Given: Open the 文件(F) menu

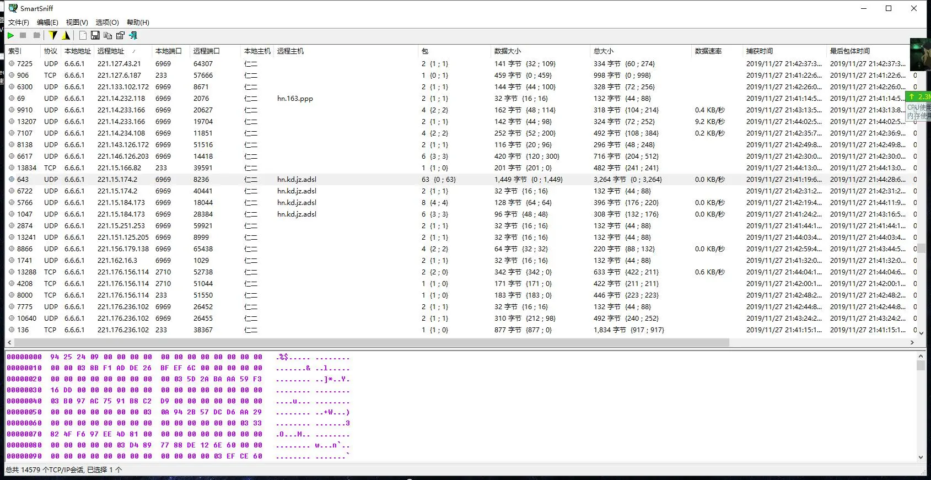Looking at the screenshot, I should (x=19, y=22).
